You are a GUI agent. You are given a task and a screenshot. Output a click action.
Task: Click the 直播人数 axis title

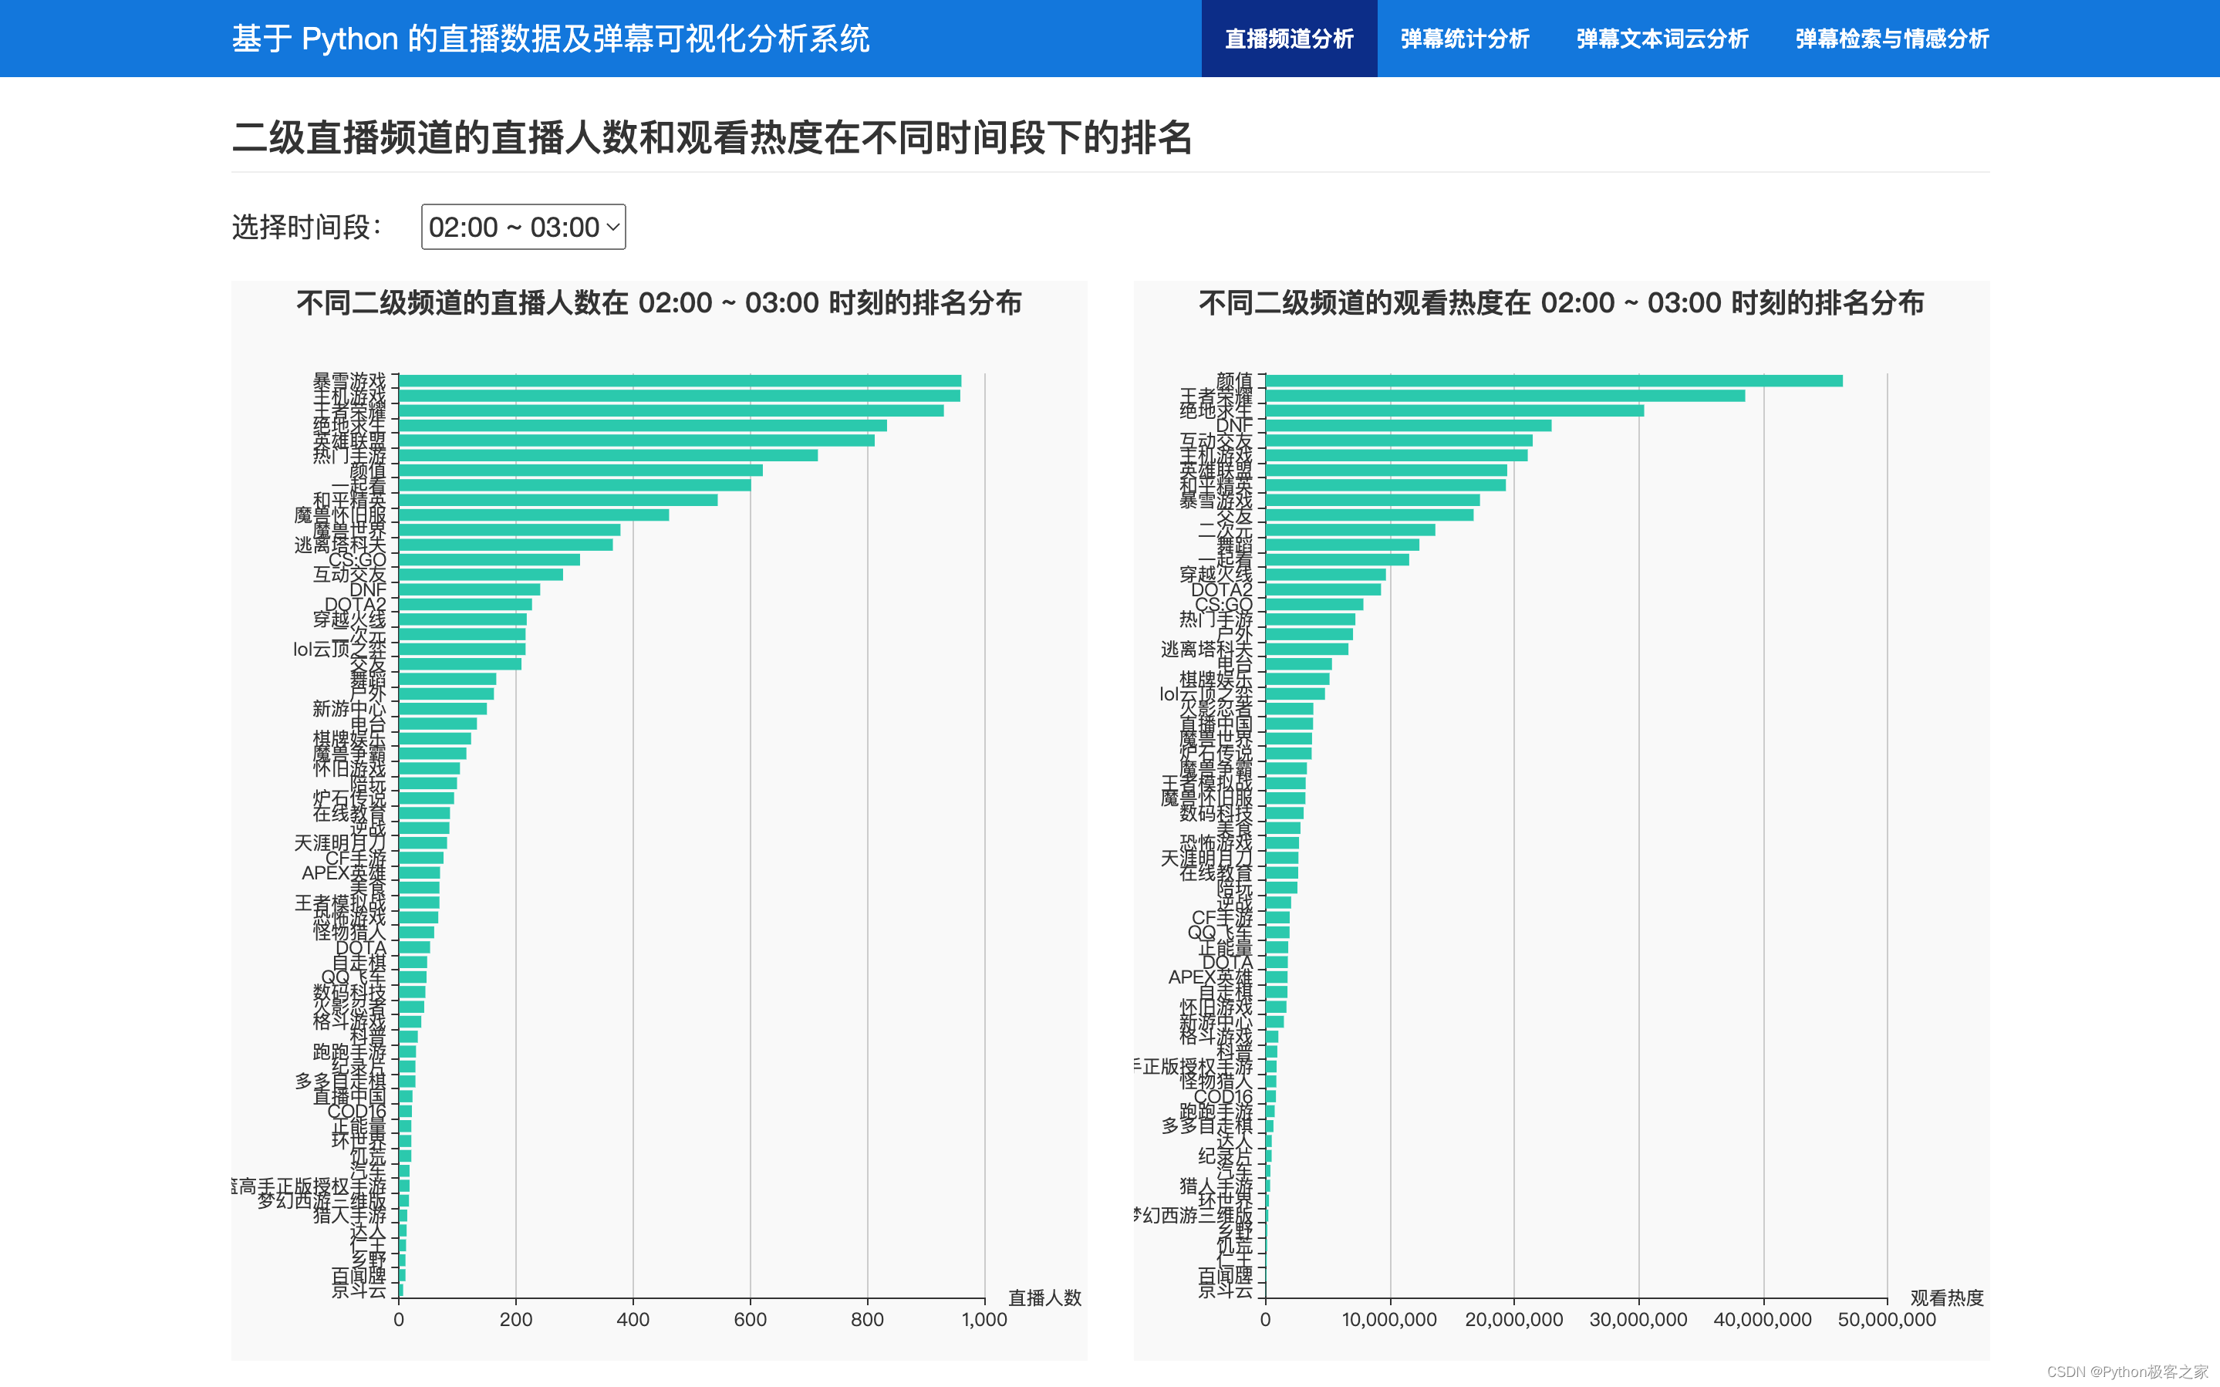(1044, 1298)
